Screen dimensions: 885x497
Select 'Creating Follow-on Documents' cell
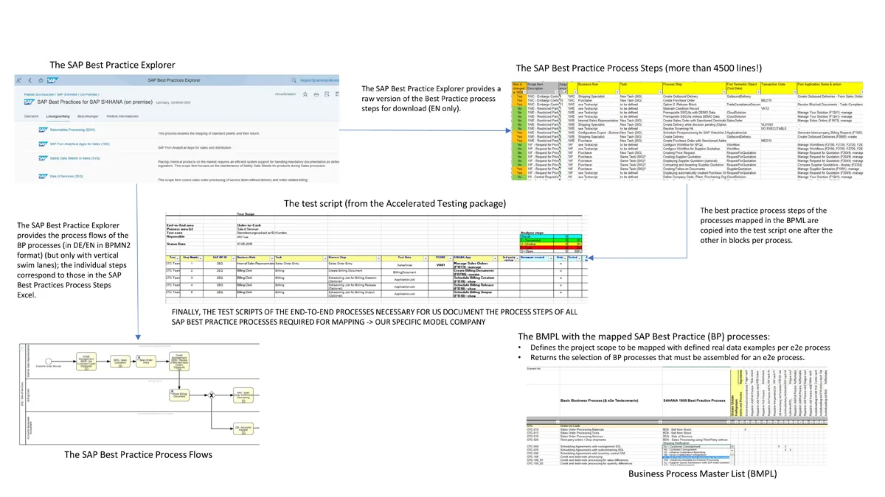694,169
